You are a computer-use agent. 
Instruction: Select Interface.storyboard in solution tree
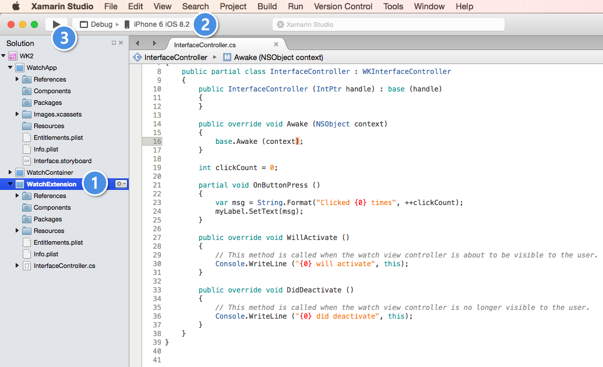point(63,161)
